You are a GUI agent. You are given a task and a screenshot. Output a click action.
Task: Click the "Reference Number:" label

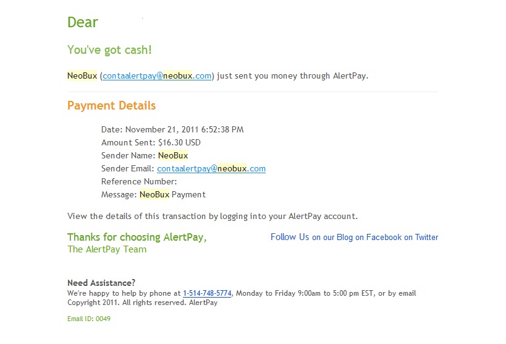tap(139, 181)
